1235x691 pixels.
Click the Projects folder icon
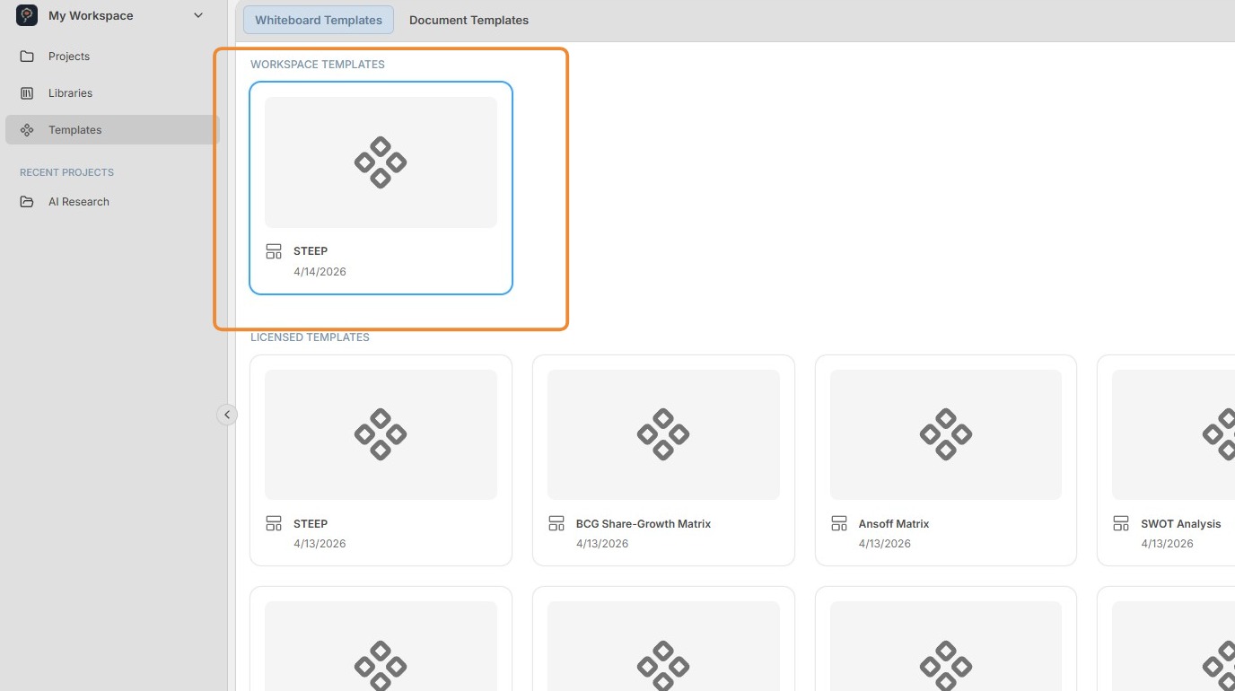[x=27, y=57]
